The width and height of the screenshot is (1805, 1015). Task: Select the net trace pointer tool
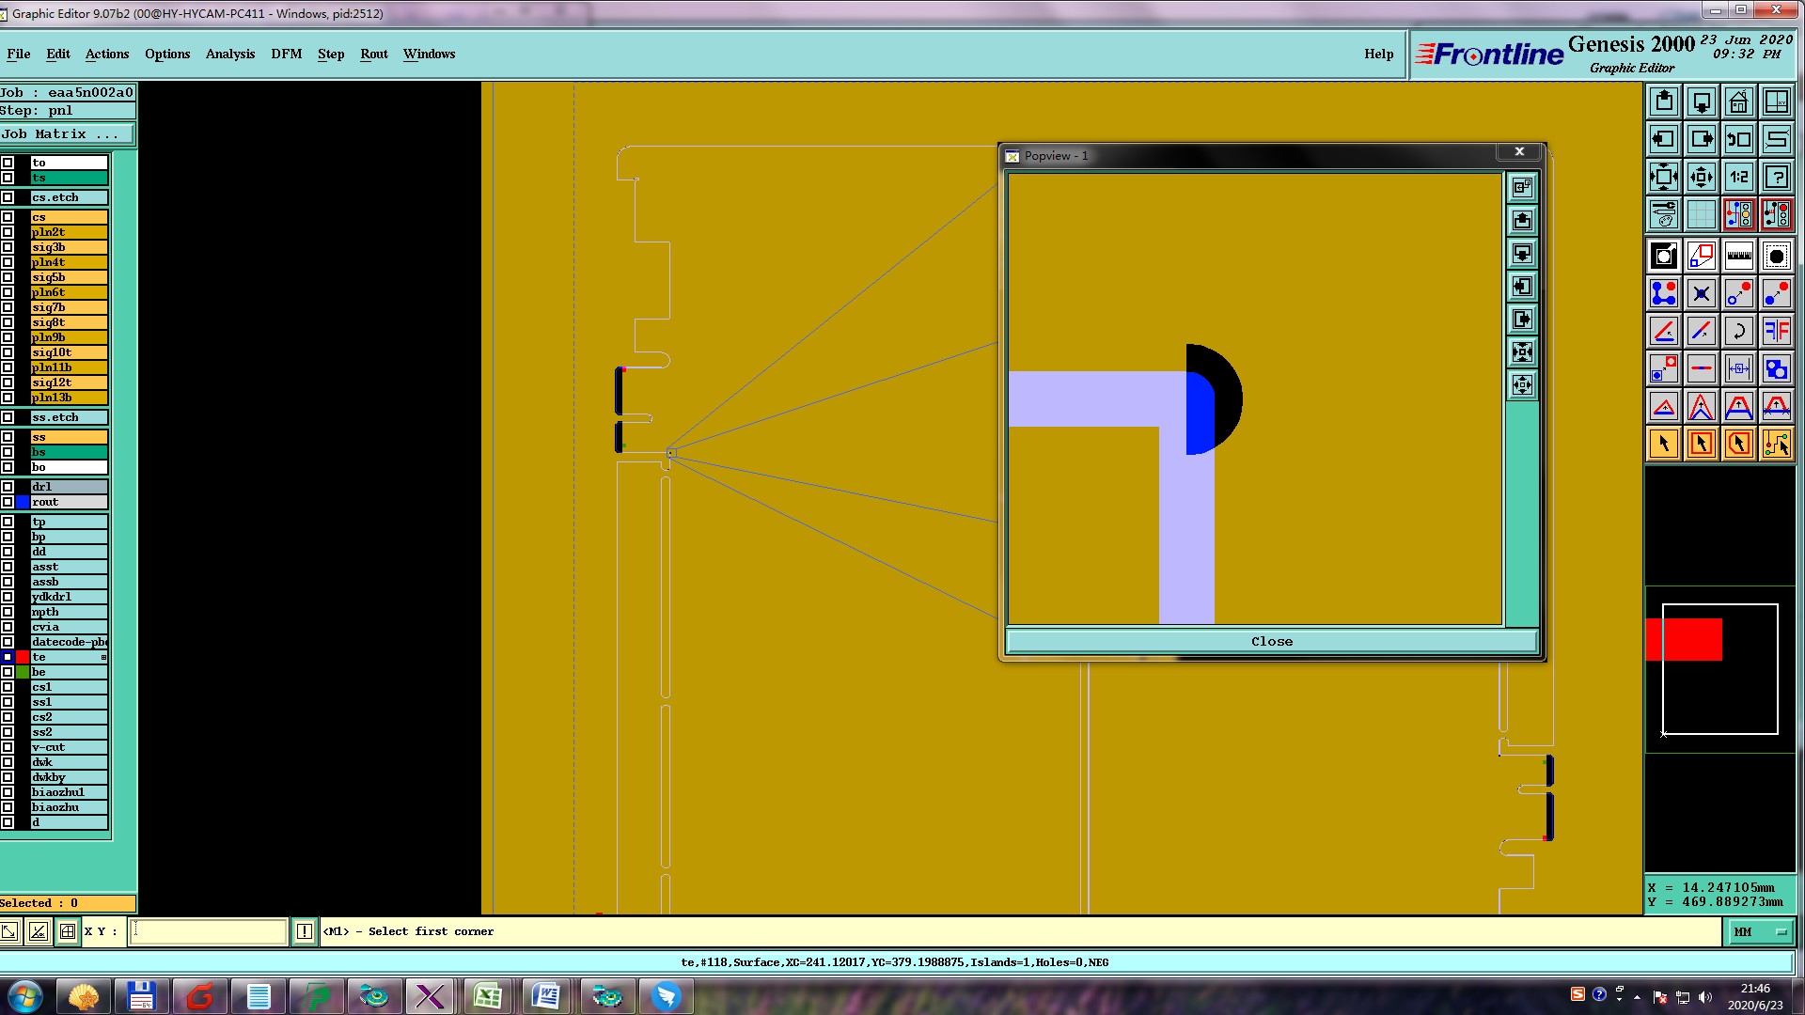1777,444
